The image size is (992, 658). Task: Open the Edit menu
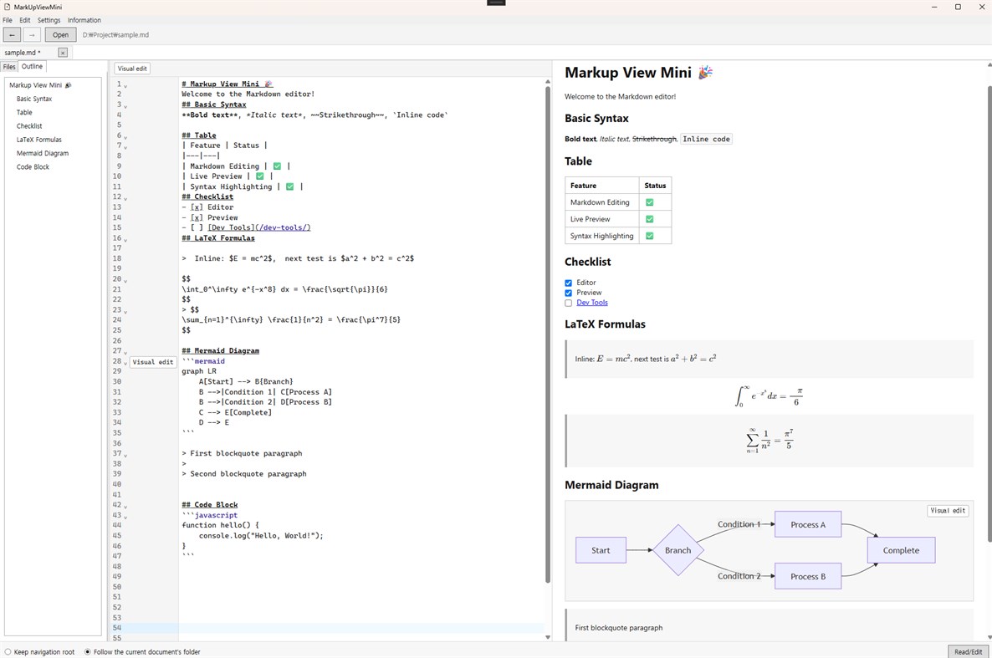point(24,20)
